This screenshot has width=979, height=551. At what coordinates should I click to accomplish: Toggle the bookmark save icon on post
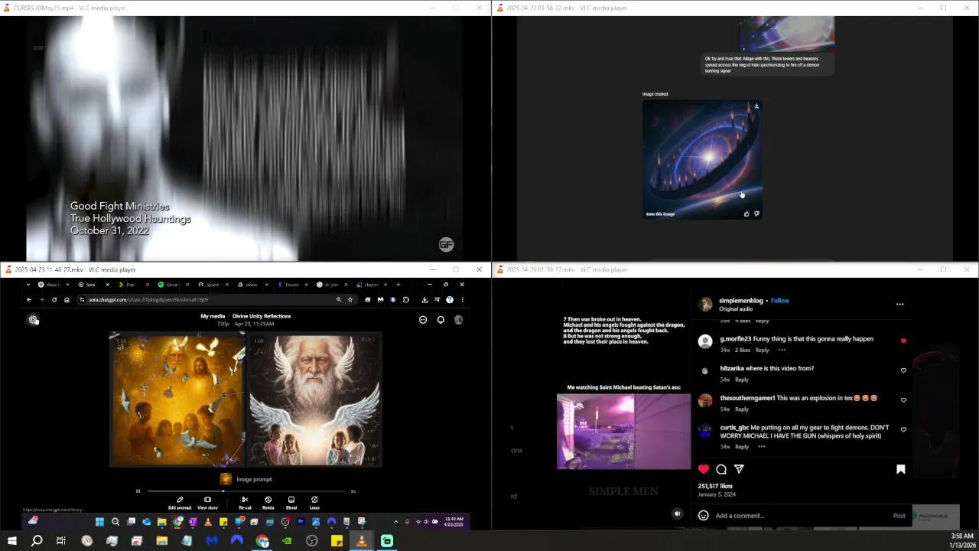[900, 469]
